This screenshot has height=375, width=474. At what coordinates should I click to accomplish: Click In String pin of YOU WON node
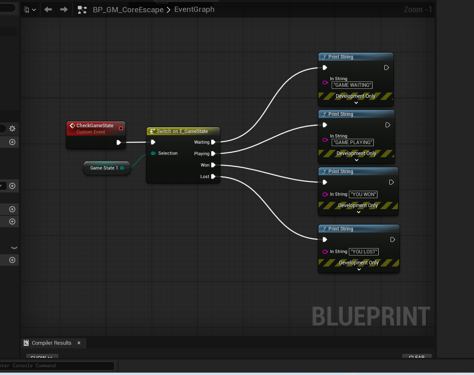[x=325, y=194]
